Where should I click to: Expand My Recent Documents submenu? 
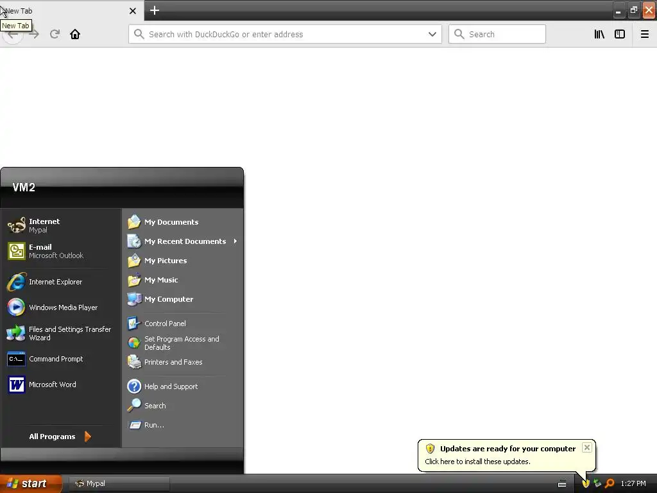[x=183, y=241]
